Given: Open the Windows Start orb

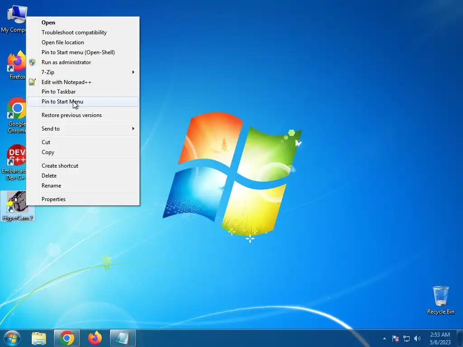Looking at the screenshot, I should click(12, 338).
